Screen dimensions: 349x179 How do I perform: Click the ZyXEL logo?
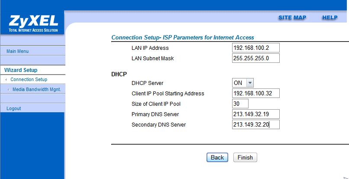(32, 23)
